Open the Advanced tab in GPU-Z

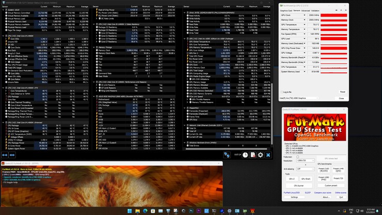click(x=305, y=11)
